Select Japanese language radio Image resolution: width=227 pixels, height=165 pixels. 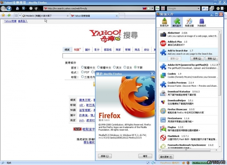click(x=125, y=67)
